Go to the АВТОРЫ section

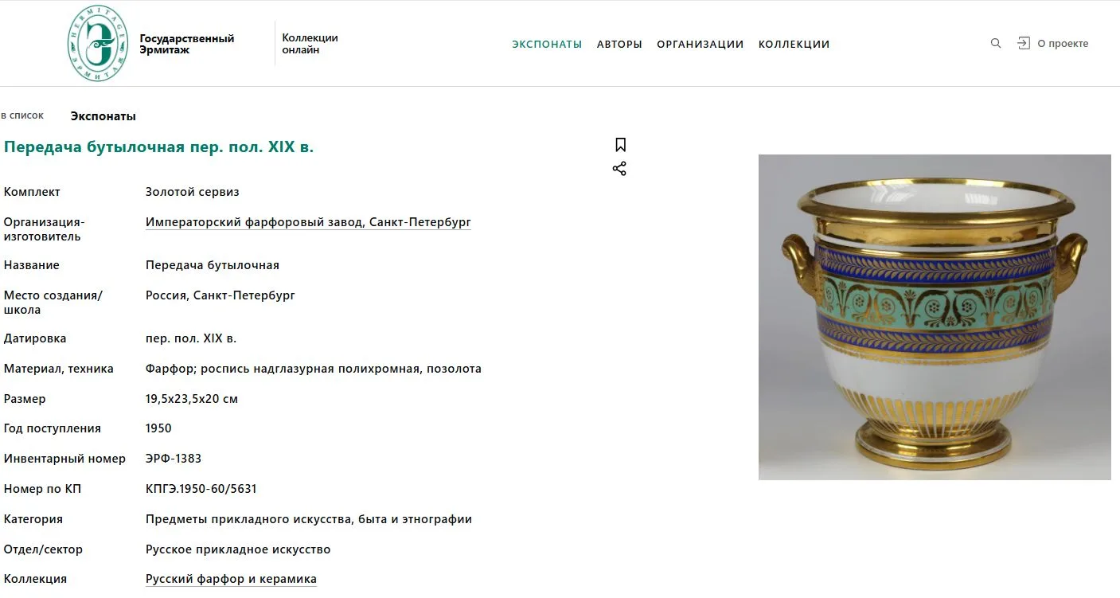pyautogui.click(x=619, y=45)
